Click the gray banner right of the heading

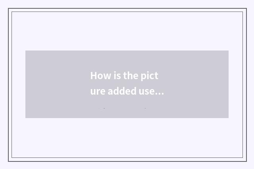[x=196, y=84]
